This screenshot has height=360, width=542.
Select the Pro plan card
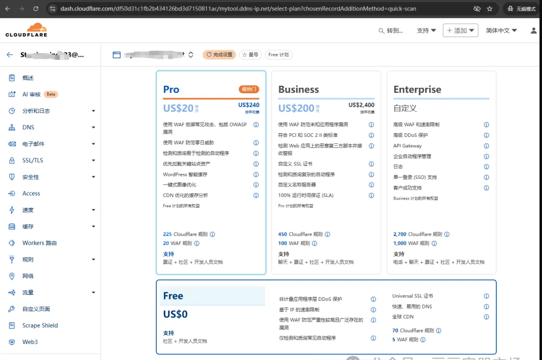[211, 172]
